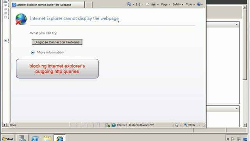Click scroll down arrow in background window
This screenshot has width=250, height=141.
pos(245,125)
